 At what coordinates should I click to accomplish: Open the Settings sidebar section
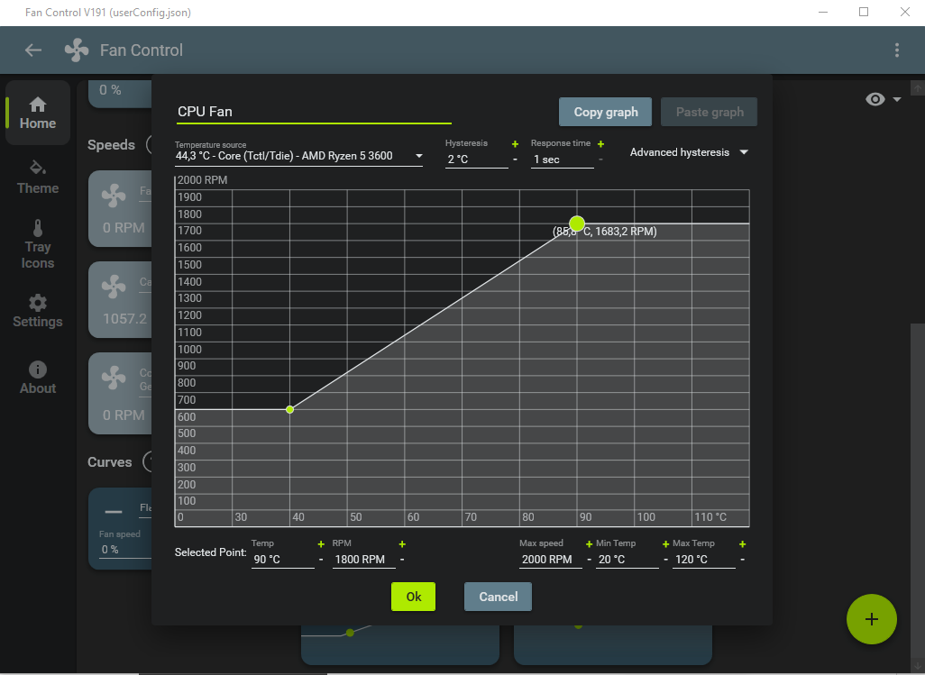click(x=38, y=311)
